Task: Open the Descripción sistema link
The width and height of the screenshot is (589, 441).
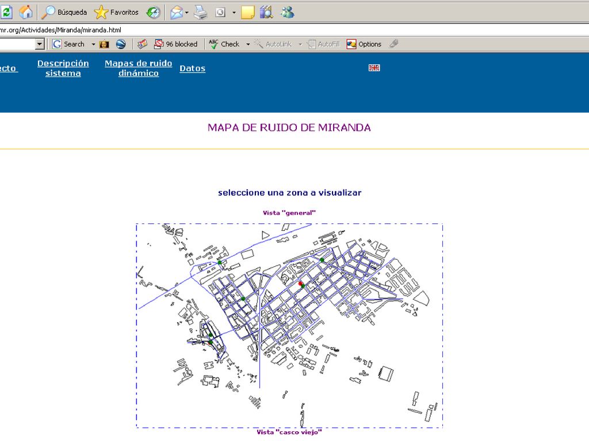Action: click(x=63, y=68)
